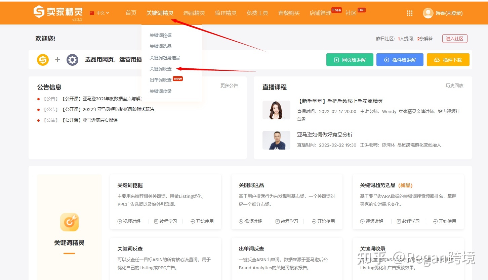Click the orange S circle icon
This screenshot has height=280, width=488.
pyautogui.click(x=43, y=60)
